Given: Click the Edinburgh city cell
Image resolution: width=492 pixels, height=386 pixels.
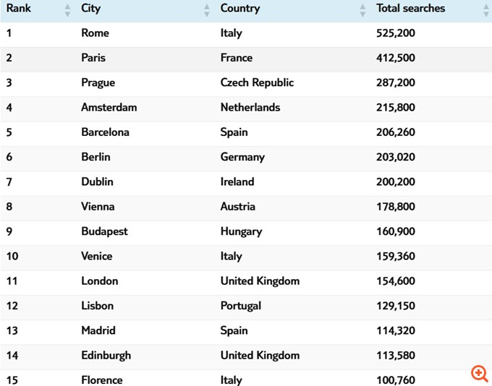Looking at the screenshot, I should pos(106,356).
